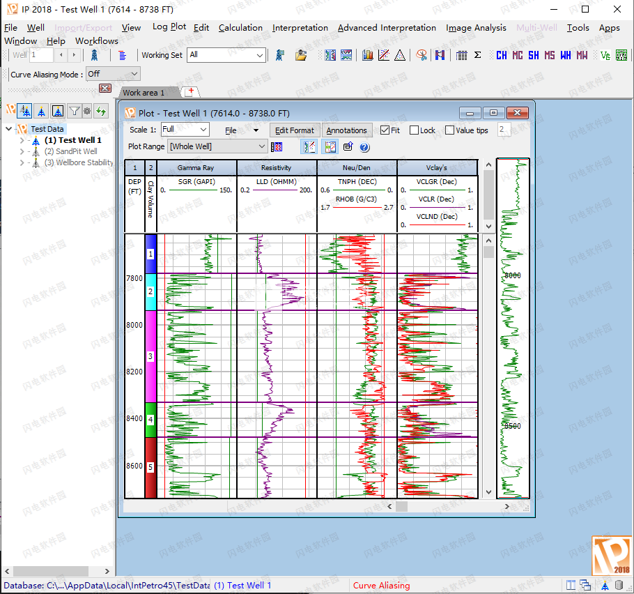This screenshot has width=634, height=594.
Task: Toggle the first highlighted curve display button
Action: click(x=309, y=147)
